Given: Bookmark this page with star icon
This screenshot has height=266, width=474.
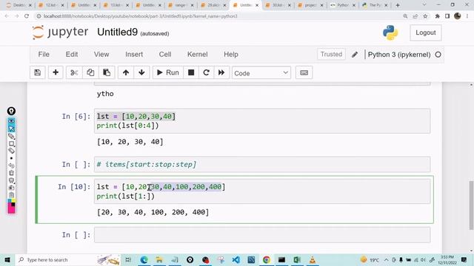Looking at the screenshot, I should coord(425,16).
